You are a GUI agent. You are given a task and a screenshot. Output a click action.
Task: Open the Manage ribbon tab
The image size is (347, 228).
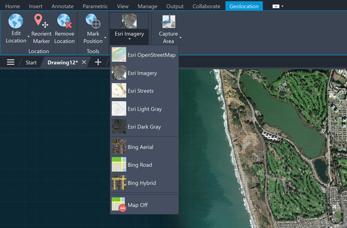(147, 6)
